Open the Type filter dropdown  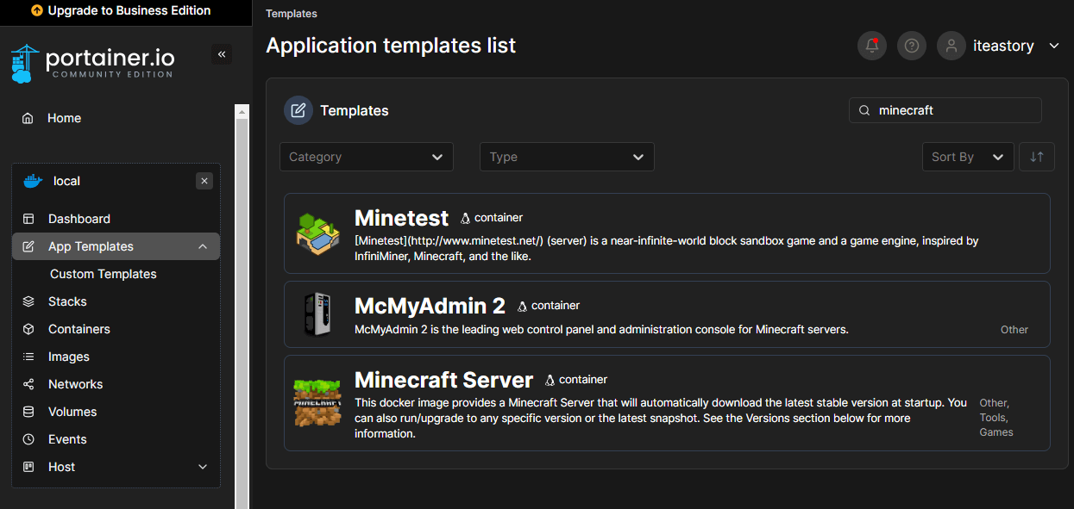567,157
